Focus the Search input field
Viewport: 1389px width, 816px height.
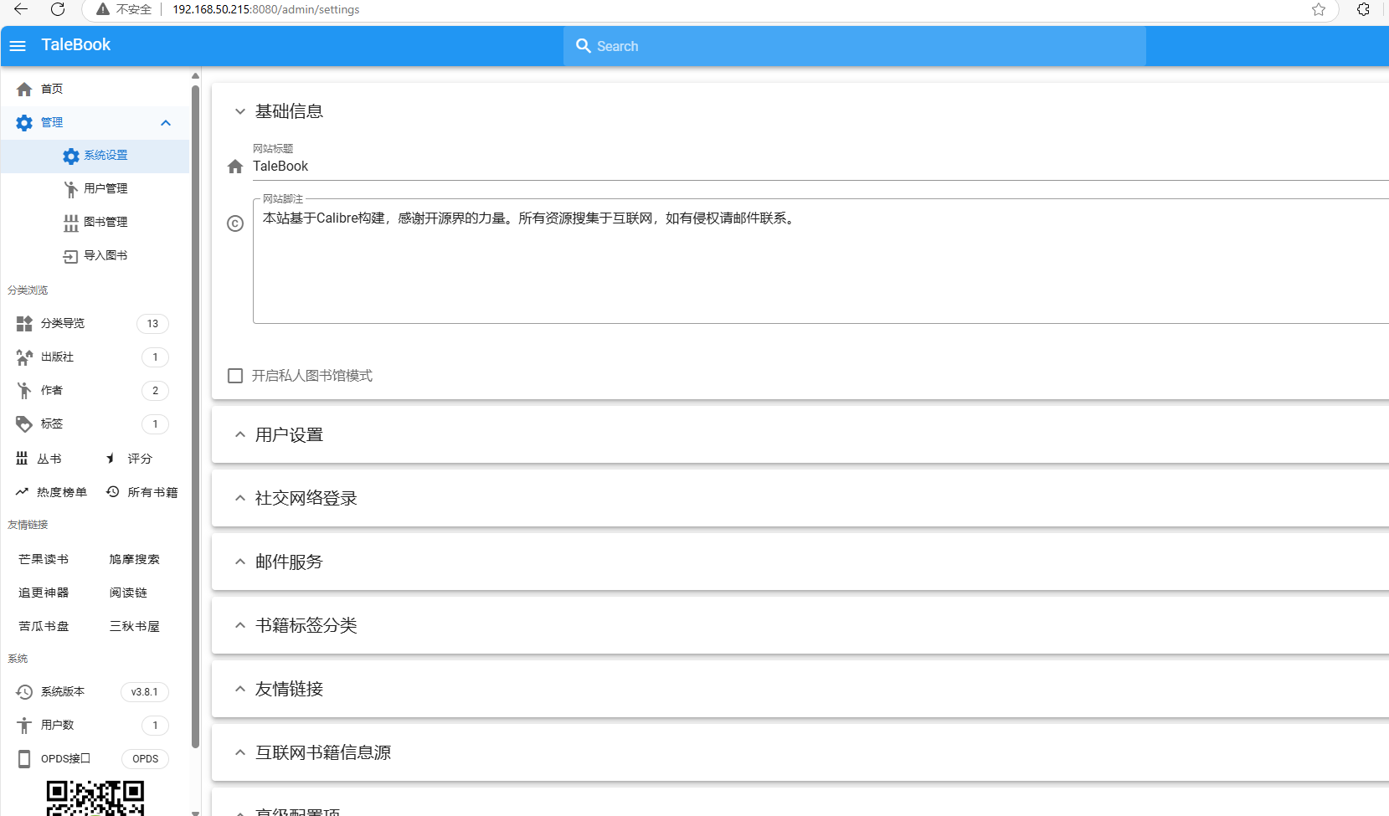pos(854,46)
